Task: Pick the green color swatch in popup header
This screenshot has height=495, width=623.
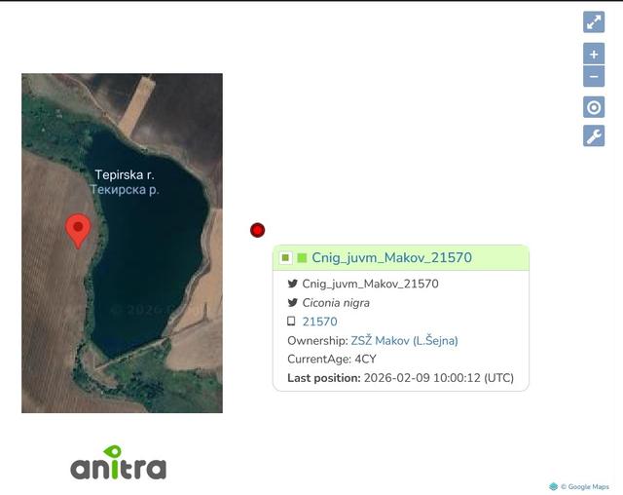Action: pyautogui.click(x=302, y=257)
